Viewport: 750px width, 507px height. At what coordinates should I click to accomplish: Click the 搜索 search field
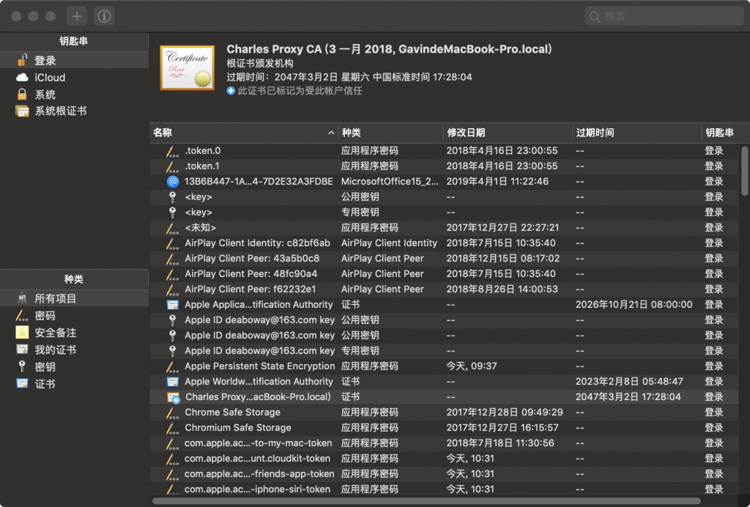[667, 15]
